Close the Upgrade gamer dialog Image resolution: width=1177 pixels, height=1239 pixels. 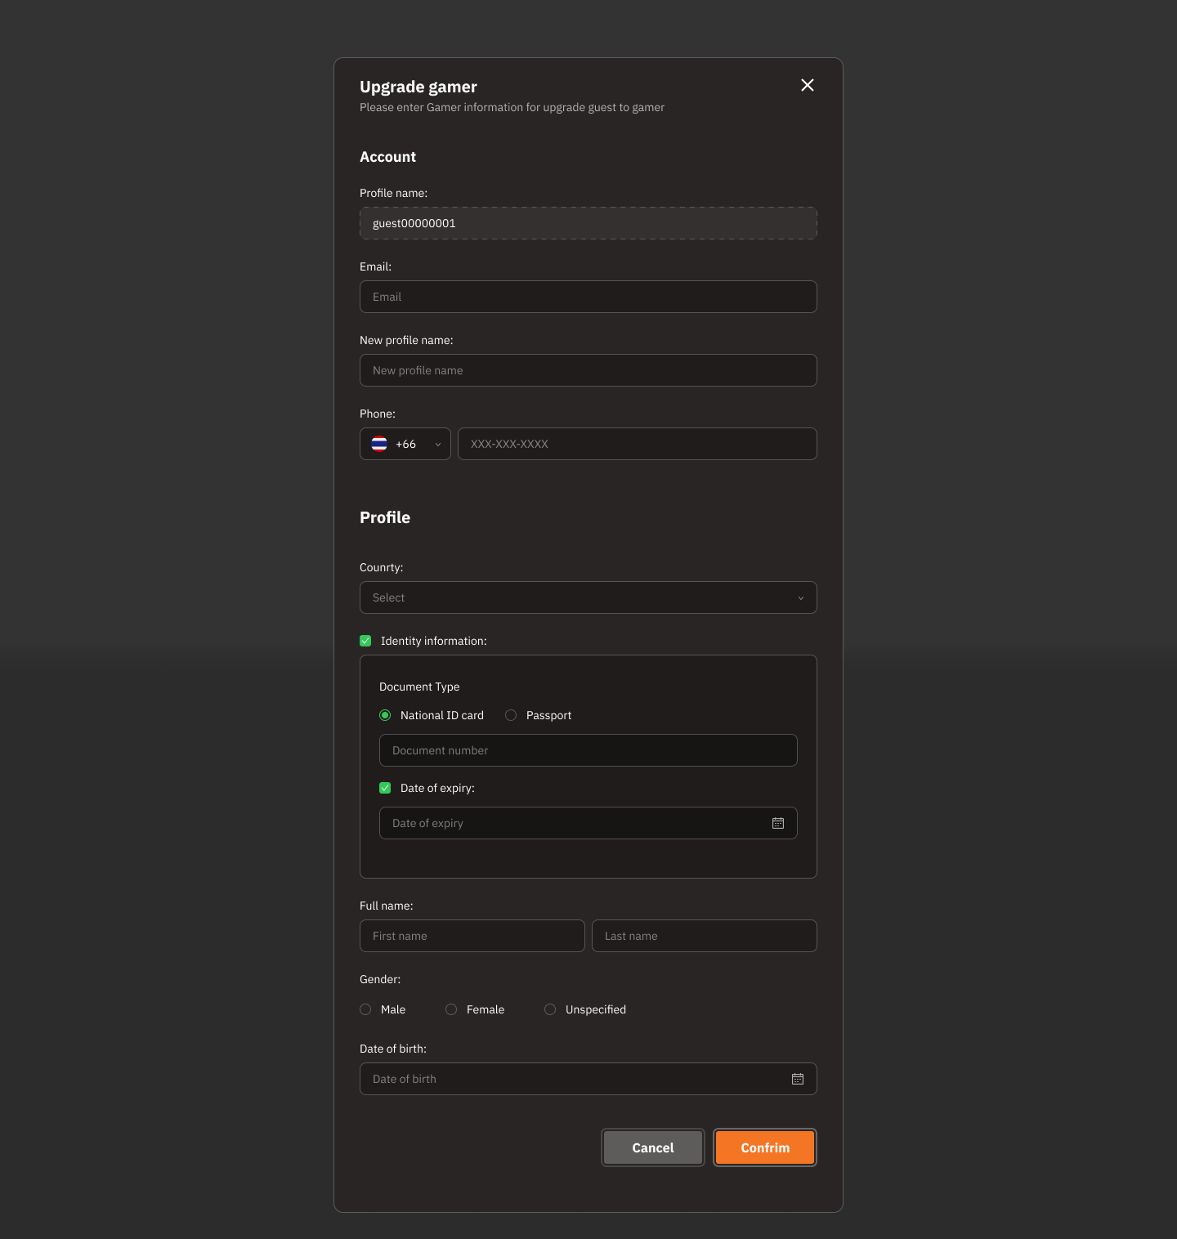tap(808, 85)
